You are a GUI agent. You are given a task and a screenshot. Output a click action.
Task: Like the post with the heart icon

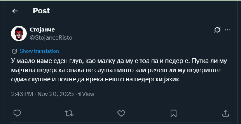point(121,113)
